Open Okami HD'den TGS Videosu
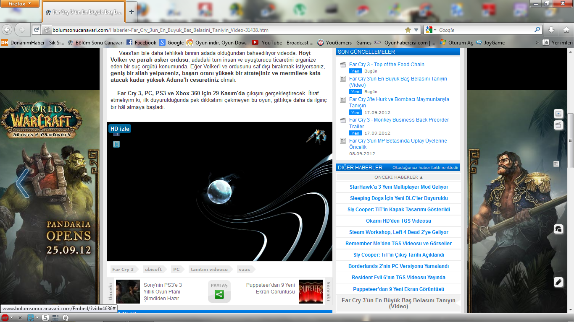The image size is (574, 322). [x=399, y=221]
